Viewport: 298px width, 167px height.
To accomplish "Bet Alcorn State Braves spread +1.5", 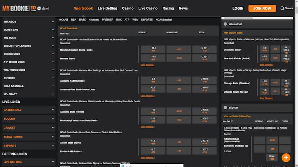I will (x=153, y=142).
